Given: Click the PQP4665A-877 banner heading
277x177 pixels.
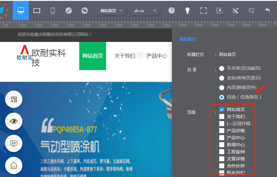Looking at the screenshot, I should pos(75,130).
